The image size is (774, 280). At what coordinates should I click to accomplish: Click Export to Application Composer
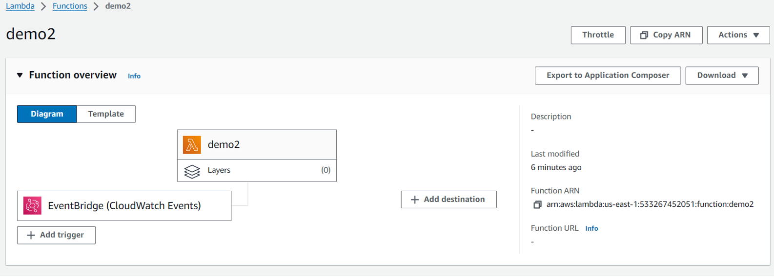point(608,76)
